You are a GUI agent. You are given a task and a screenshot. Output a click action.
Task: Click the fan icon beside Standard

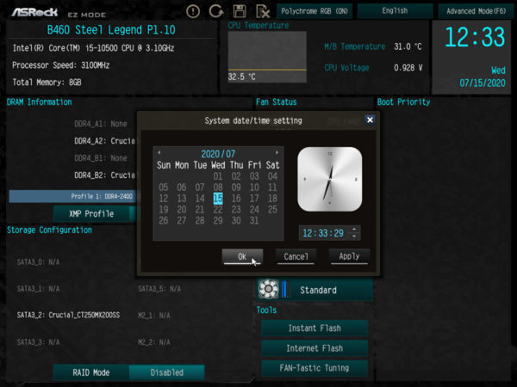click(268, 290)
